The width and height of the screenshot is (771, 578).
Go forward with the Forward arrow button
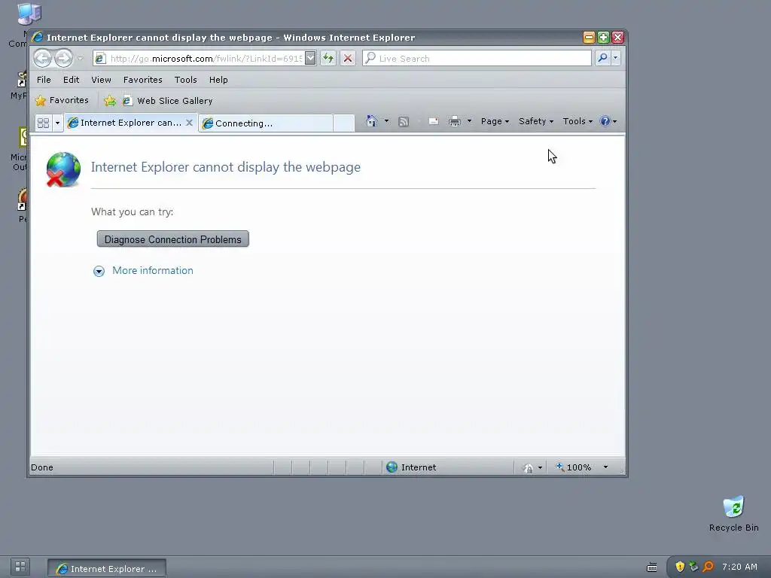pos(63,59)
